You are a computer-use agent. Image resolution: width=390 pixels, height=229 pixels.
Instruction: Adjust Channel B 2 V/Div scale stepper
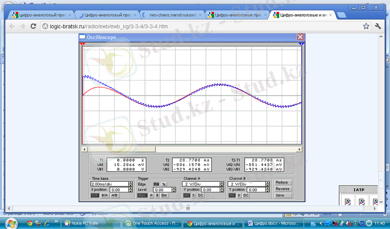(x=268, y=184)
